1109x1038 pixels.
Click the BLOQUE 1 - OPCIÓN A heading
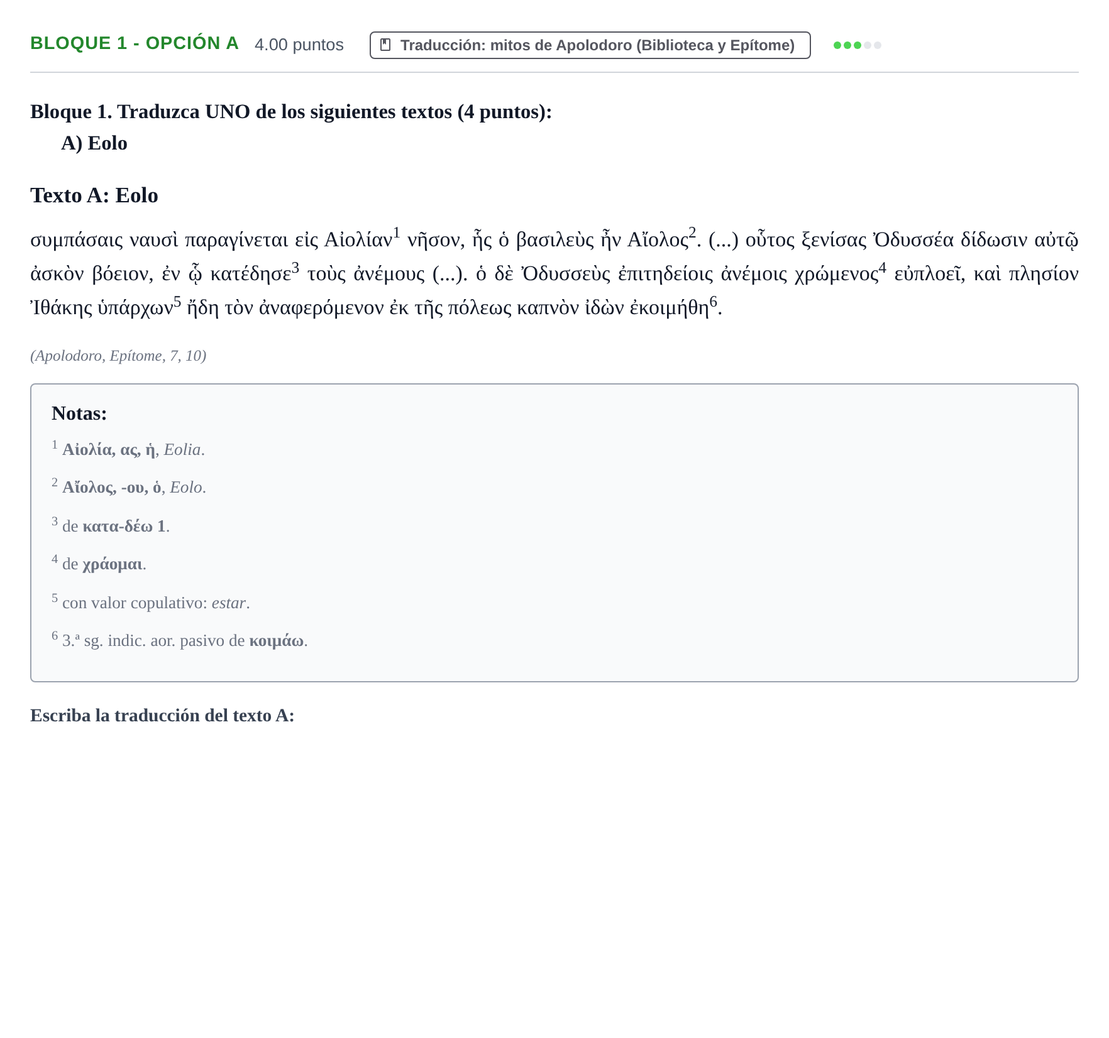click(x=135, y=43)
